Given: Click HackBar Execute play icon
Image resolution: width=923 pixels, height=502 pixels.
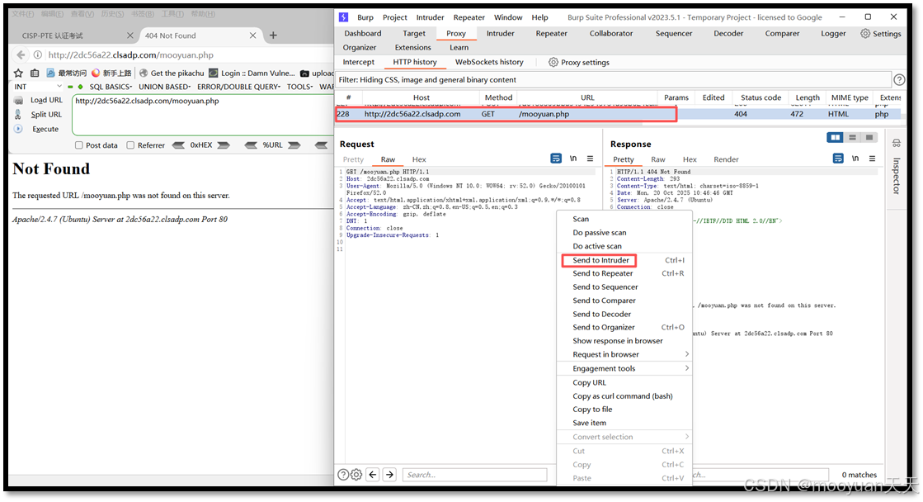Looking at the screenshot, I should click(18, 129).
